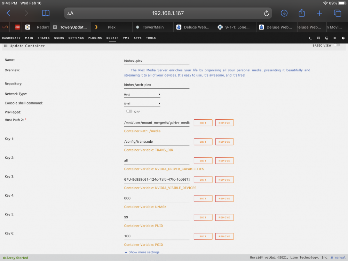348x261 pixels.
Task: Tap the AA reader text-size control
Action: tap(70, 14)
